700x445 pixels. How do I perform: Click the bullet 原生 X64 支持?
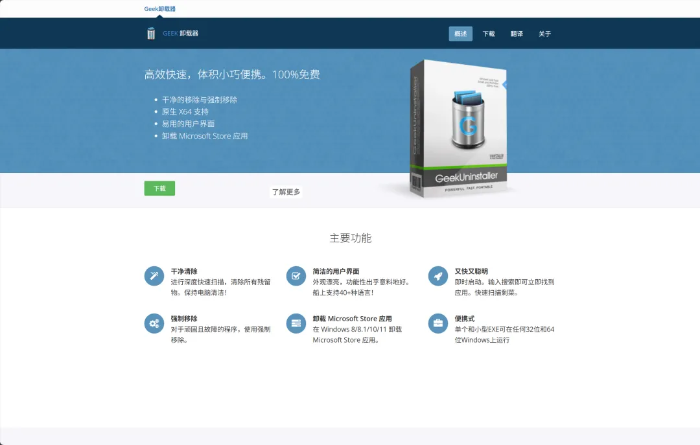[185, 111]
